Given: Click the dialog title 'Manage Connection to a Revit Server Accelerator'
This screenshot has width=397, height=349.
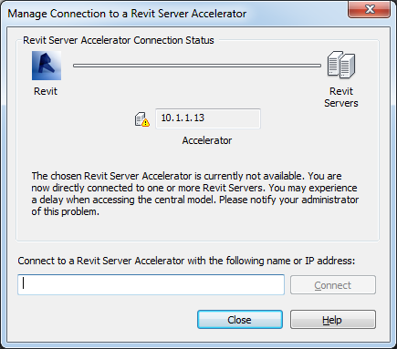Looking at the screenshot, I should [127, 14].
